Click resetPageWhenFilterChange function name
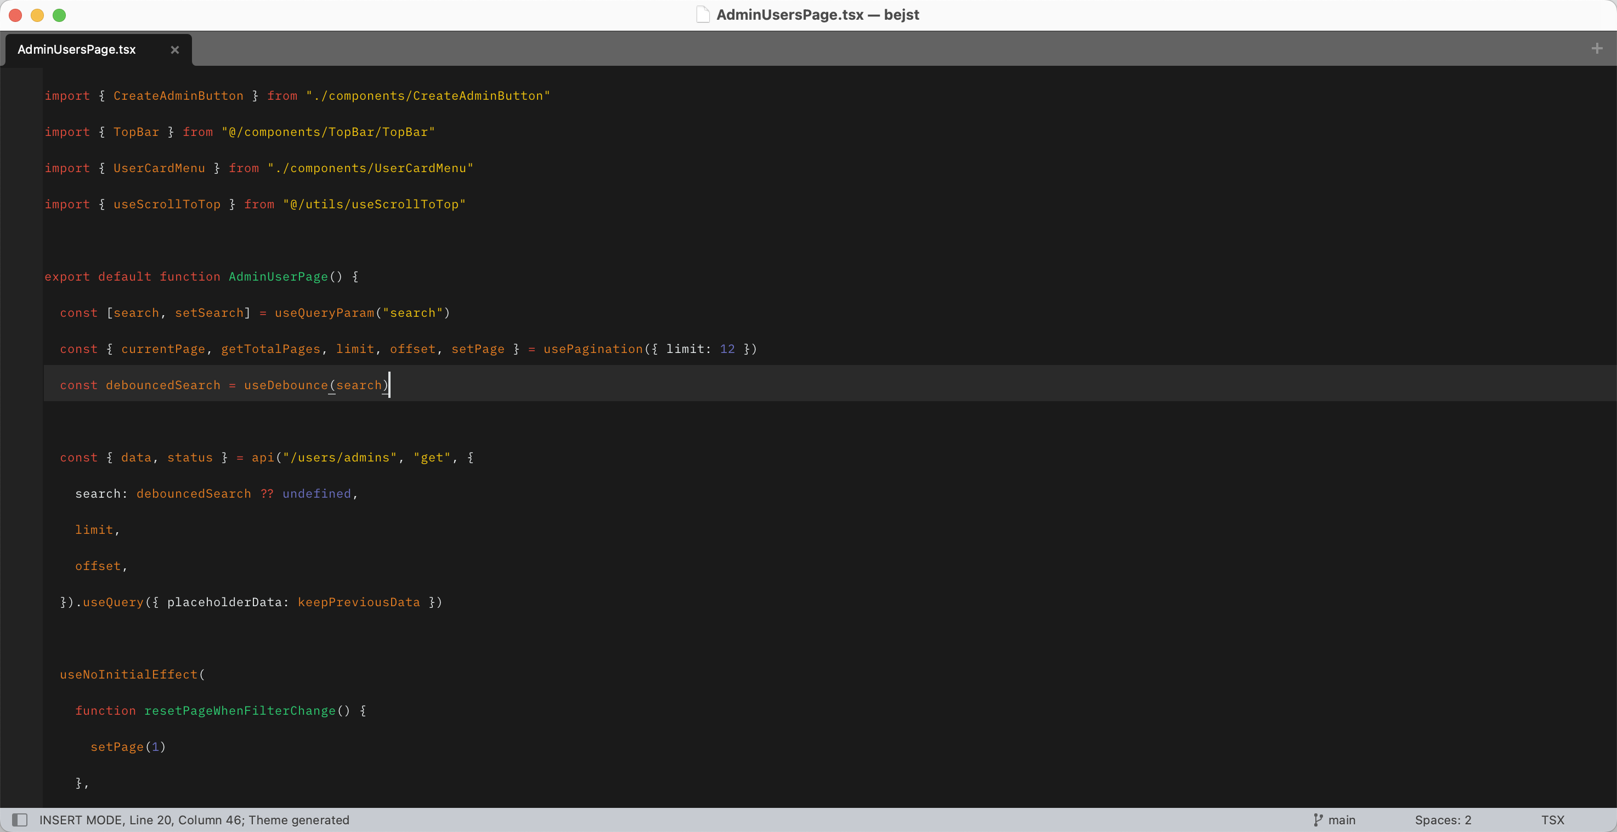The width and height of the screenshot is (1617, 832). (x=240, y=711)
